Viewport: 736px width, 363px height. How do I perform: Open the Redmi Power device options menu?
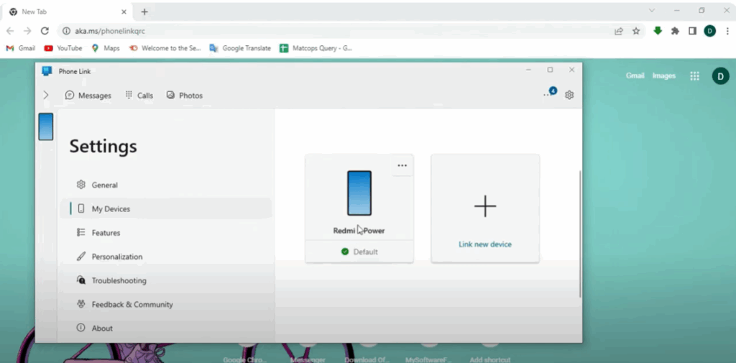(402, 165)
